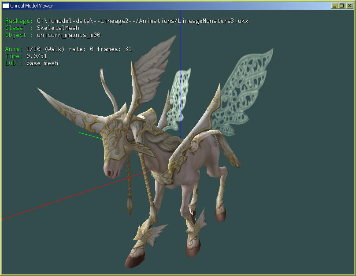Screen dimensions: 356x276
Task: Maximize the Unreal Model Viewer window
Action: point(342,6)
